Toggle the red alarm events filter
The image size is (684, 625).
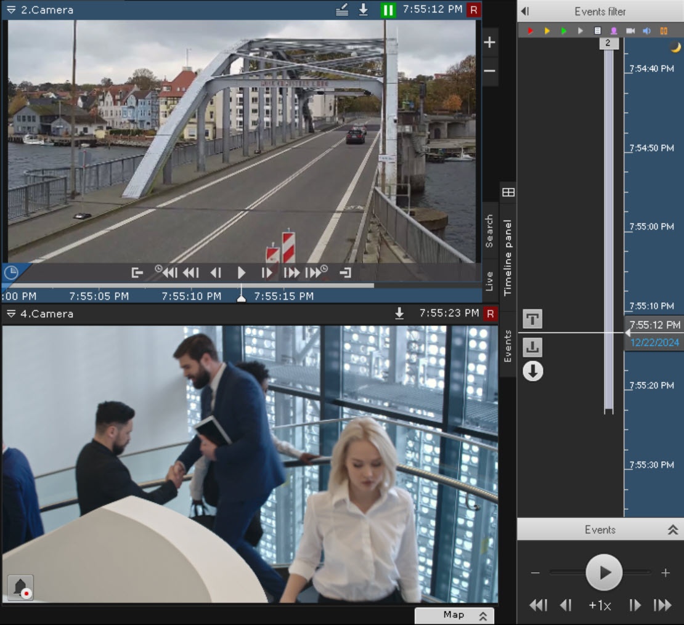click(x=530, y=30)
